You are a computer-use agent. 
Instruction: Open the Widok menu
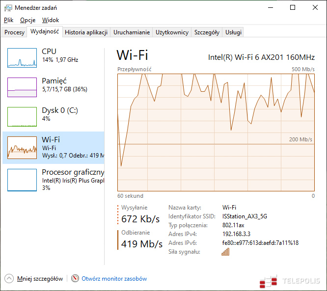pyautogui.click(x=51, y=20)
